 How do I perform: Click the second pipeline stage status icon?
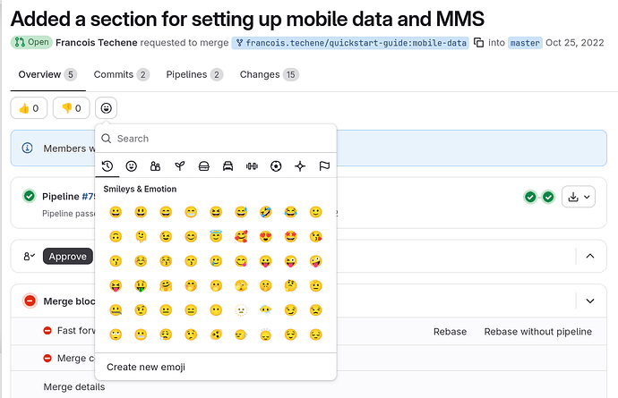point(548,197)
